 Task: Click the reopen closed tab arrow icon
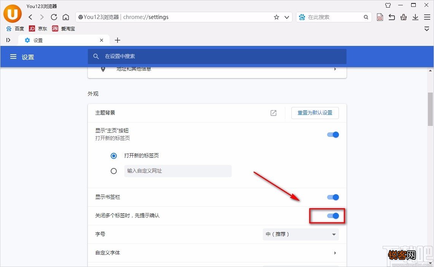click(392, 17)
